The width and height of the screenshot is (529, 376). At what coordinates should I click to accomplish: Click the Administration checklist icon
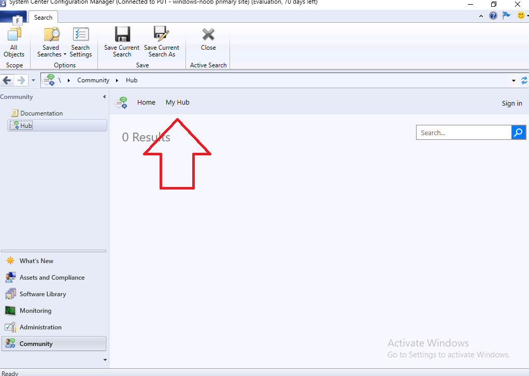click(10, 327)
